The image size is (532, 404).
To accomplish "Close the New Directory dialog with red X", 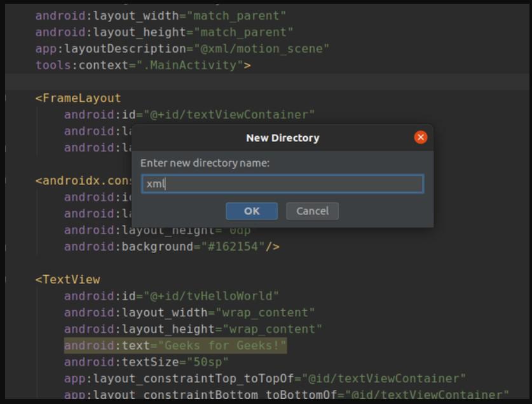I will (x=420, y=138).
